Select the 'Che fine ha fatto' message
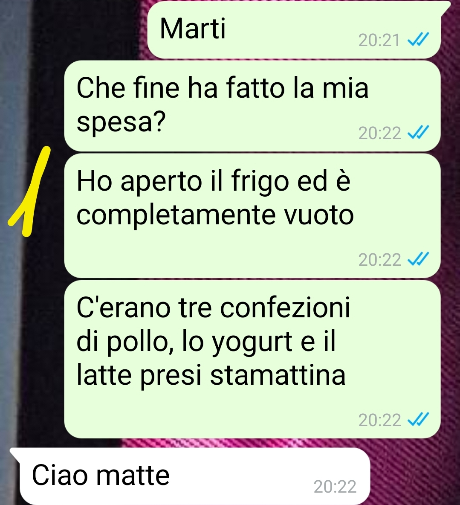460x505 pixels. 252,106
